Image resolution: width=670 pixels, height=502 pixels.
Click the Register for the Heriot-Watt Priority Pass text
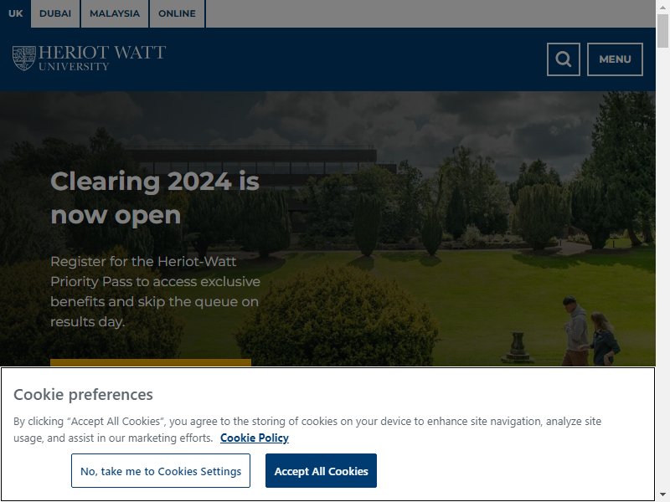155,291
